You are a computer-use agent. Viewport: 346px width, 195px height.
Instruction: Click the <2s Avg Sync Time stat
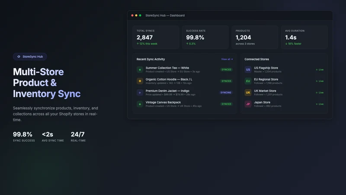point(53,136)
